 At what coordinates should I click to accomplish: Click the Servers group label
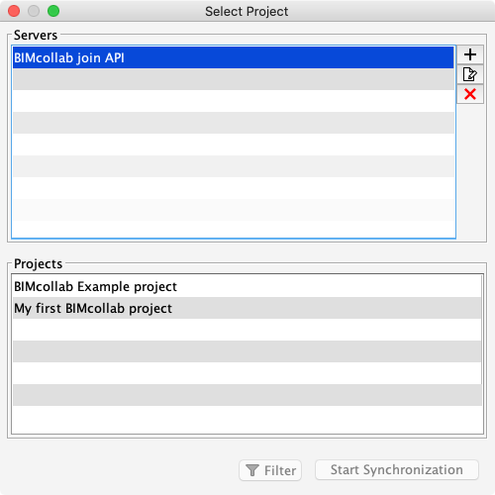coord(36,35)
